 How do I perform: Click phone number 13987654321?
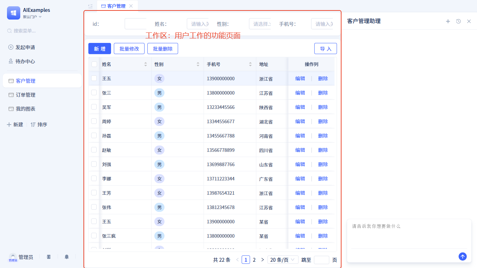221,193
